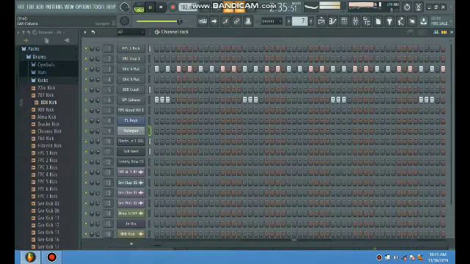
Task: Click the running figure toolbar icon
Action: tap(401, 21)
